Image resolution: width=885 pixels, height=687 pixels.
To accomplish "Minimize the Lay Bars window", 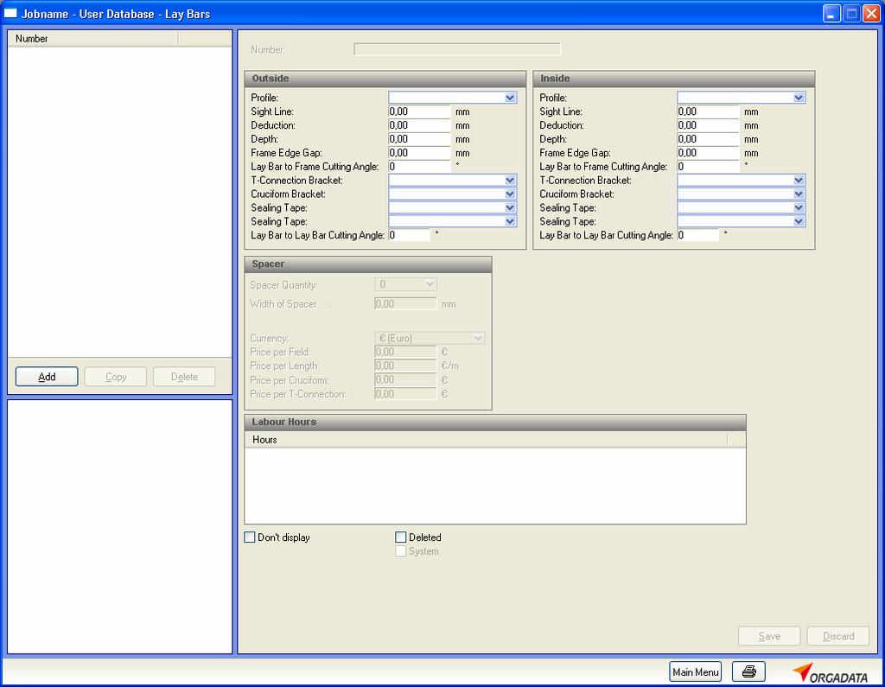I will pos(831,14).
